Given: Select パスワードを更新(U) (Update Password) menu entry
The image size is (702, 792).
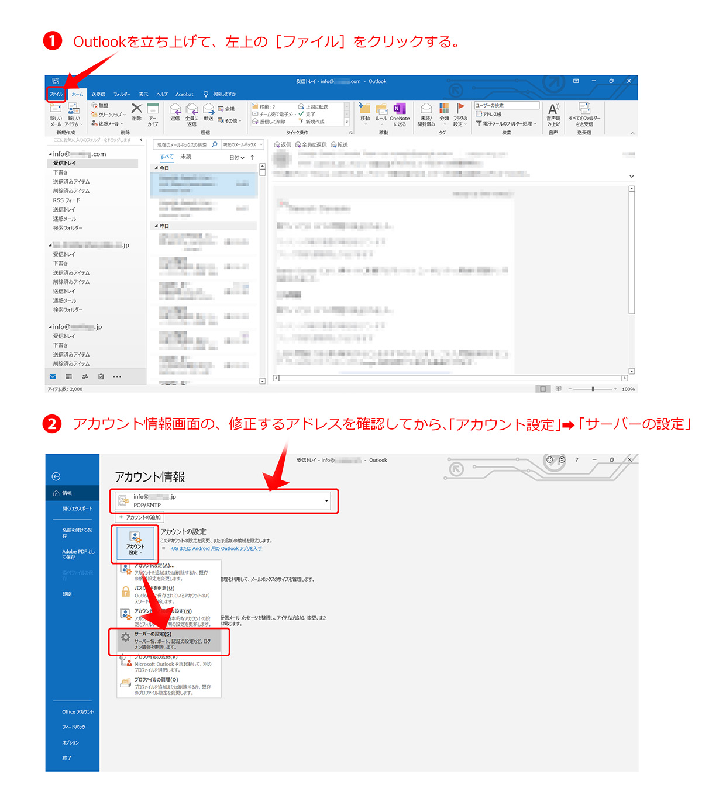Looking at the screenshot, I should 169,594.
